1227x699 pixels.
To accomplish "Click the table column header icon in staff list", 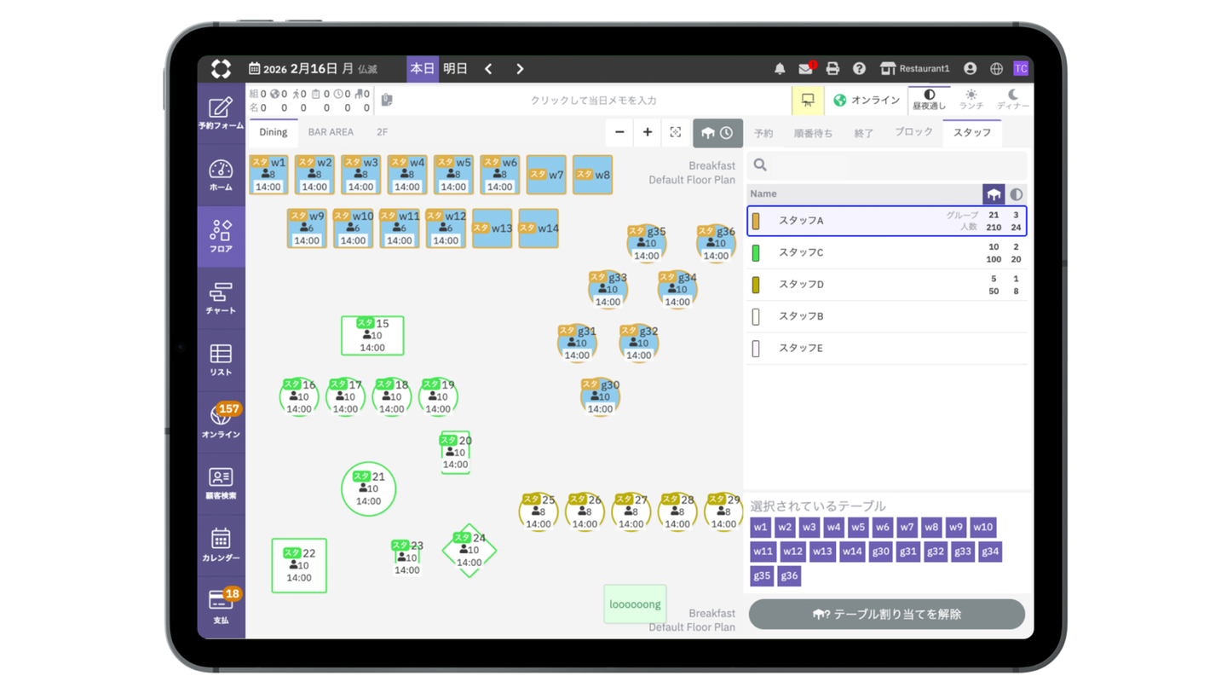I will 994,194.
